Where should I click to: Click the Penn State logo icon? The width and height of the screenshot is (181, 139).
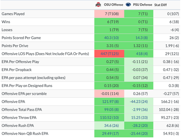click(x=128, y=5)
